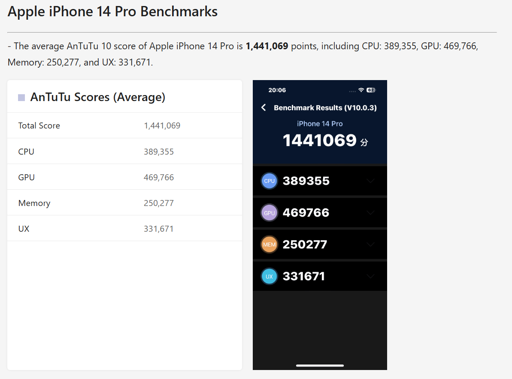Image resolution: width=512 pixels, height=379 pixels.
Task: Expand the UX 331671 score chevron
Action: tap(370, 276)
